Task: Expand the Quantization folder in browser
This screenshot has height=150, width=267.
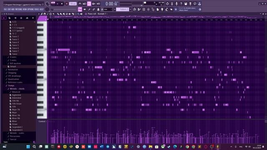Action: [x=13, y=79]
